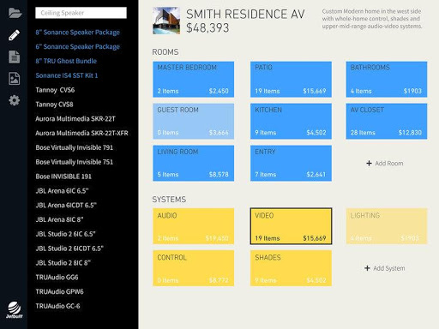This screenshot has height=329, width=439.
Task: Open the Guest Room tile
Action: point(193,122)
